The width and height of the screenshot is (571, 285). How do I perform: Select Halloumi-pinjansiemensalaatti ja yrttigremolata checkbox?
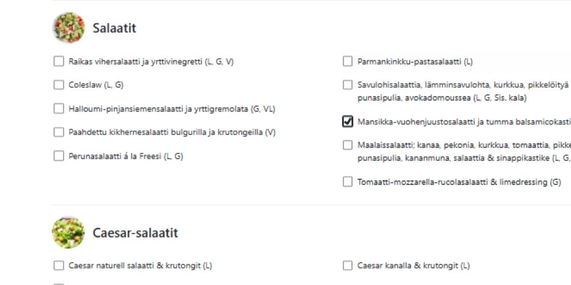click(x=59, y=109)
